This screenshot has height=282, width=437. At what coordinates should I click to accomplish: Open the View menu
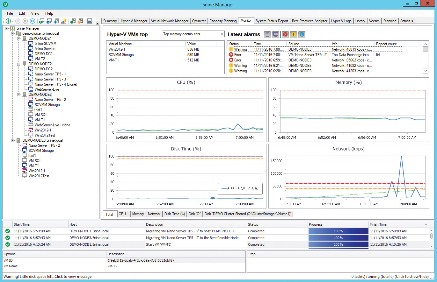[x=35, y=13]
